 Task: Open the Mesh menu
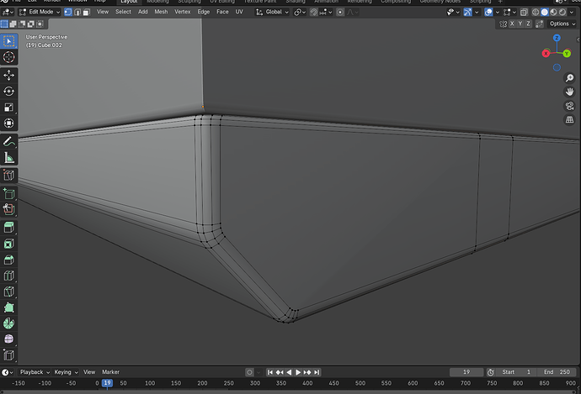tap(161, 12)
